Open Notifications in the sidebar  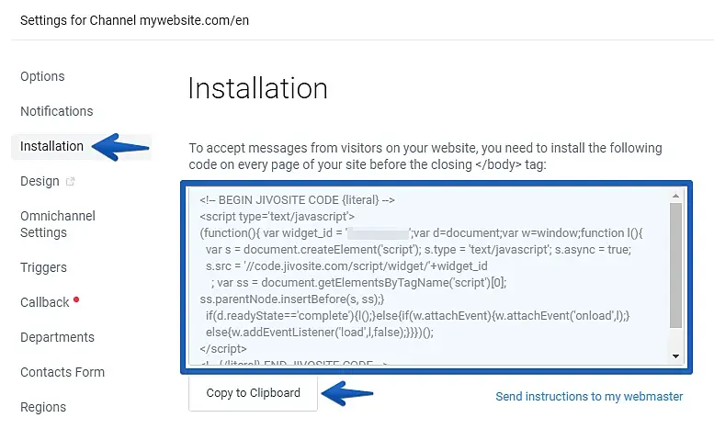click(x=56, y=111)
